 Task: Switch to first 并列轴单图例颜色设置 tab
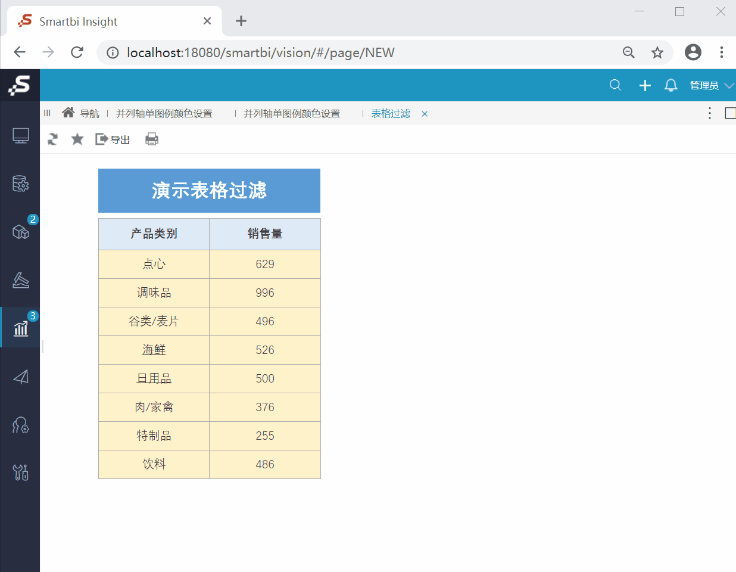pyautogui.click(x=164, y=114)
